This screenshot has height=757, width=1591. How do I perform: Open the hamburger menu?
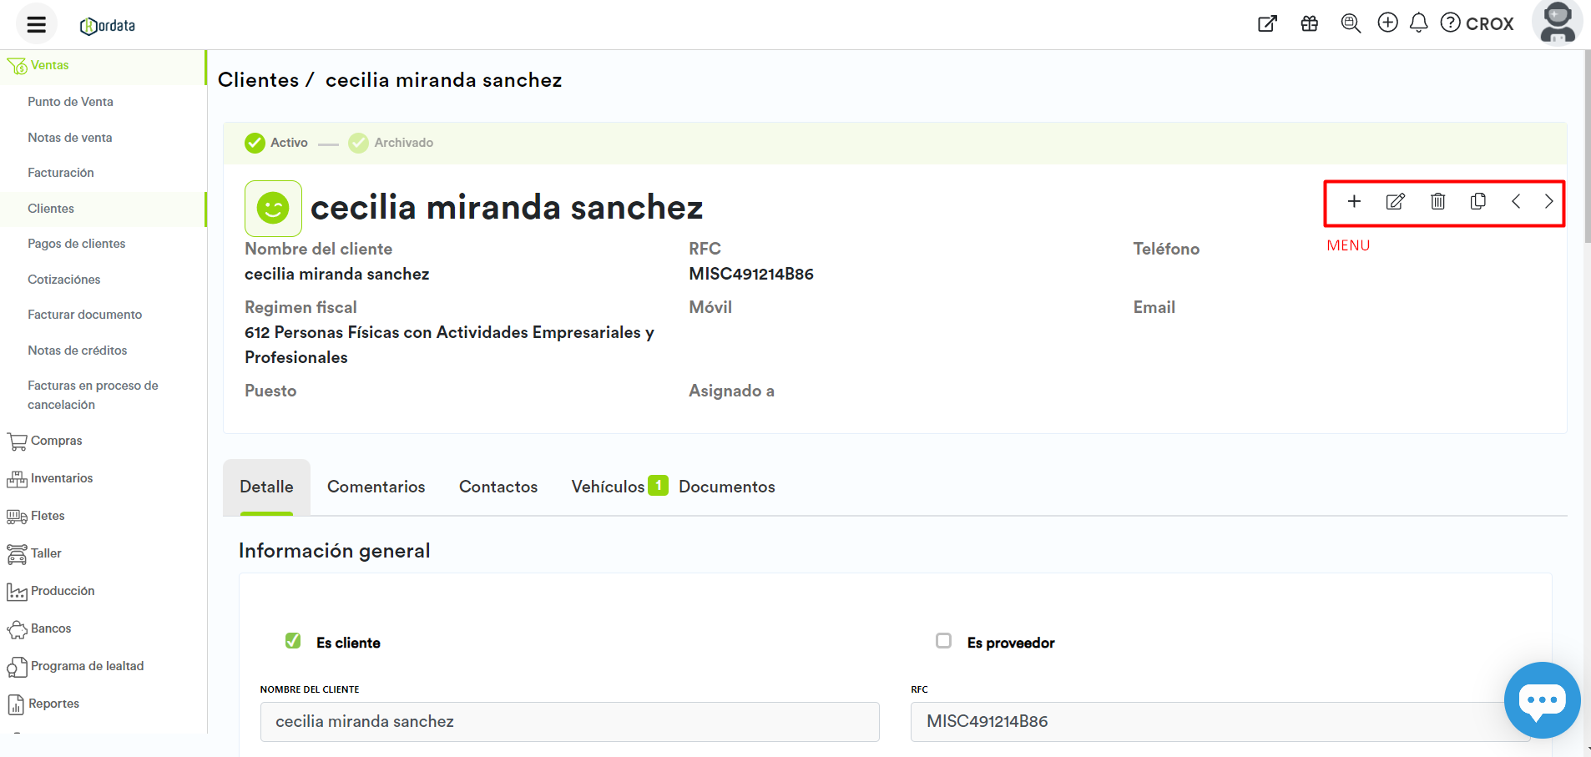pos(36,24)
